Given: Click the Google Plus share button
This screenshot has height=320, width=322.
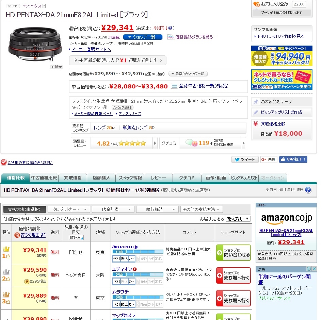Looking at the screenshot, I should tap(269, 159).
